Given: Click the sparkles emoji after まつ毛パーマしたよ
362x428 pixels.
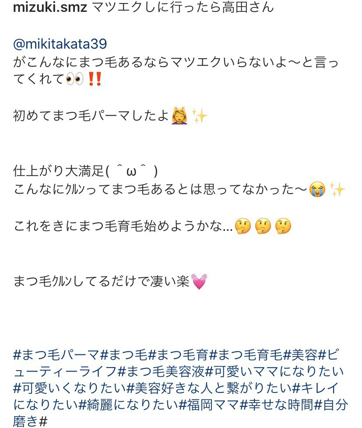Looking at the screenshot, I should pyautogui.click(x=200, y=116).
